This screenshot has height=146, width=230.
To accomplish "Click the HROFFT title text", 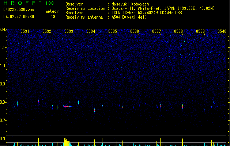I will (x=23, y=3).
